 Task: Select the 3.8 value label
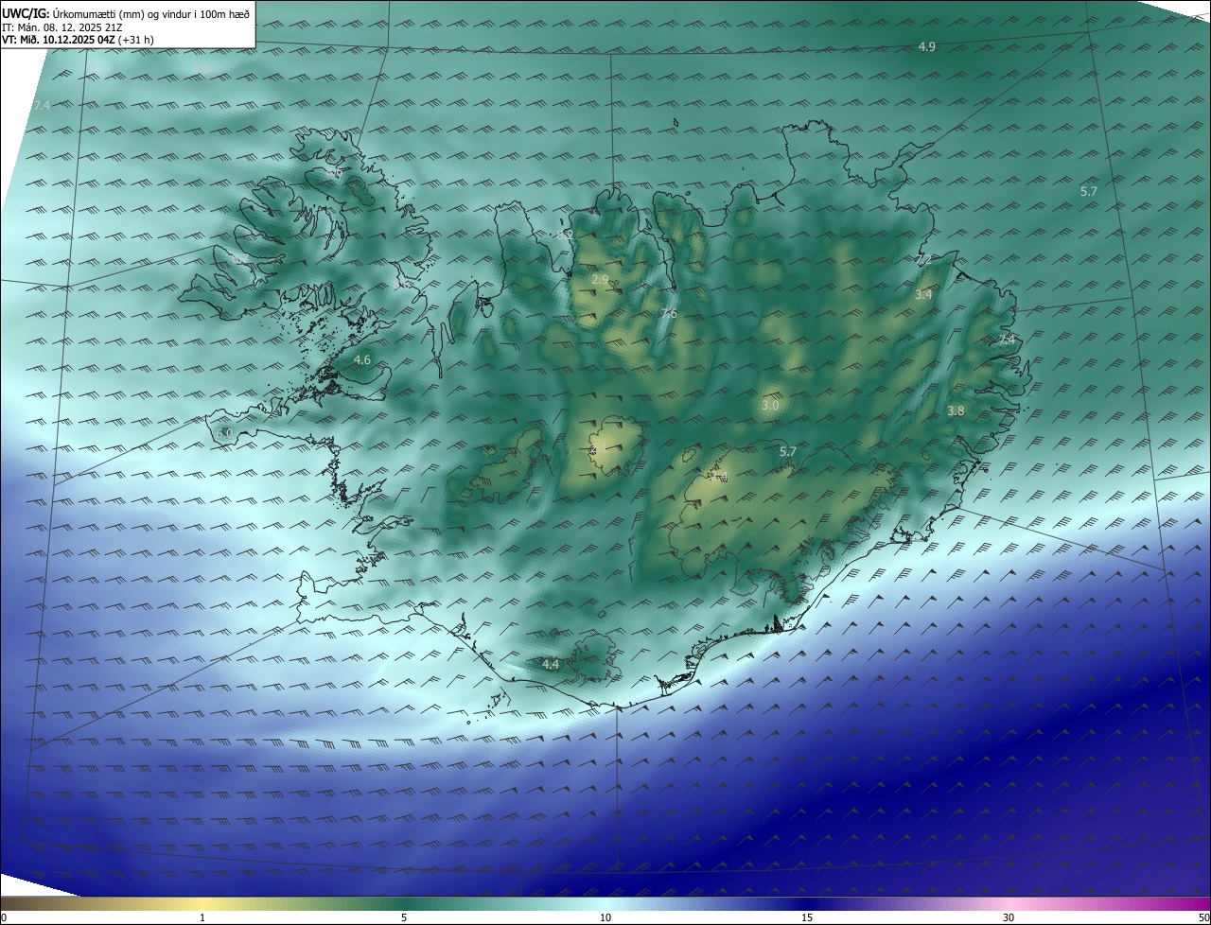coord(956,410)
